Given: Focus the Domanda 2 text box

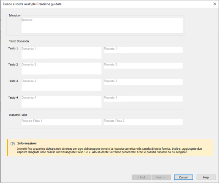Looking at the screenshot, I should 62,69.
